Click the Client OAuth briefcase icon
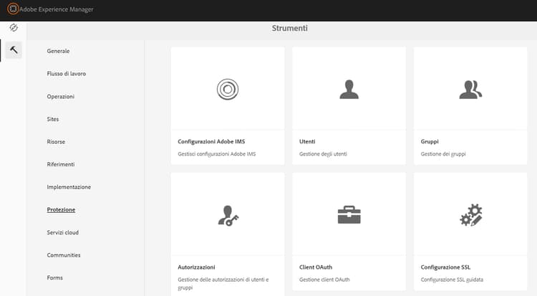 (x=349, y=215)
